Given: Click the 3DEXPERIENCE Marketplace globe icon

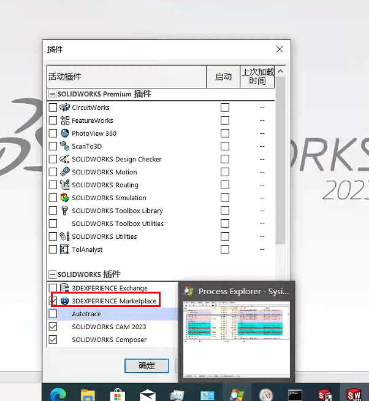Looking at the screenshot, I should tap(64, 301).
